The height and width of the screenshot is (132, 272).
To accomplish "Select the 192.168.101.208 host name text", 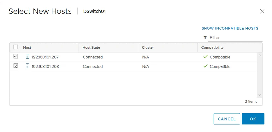I will coord(45,67).
